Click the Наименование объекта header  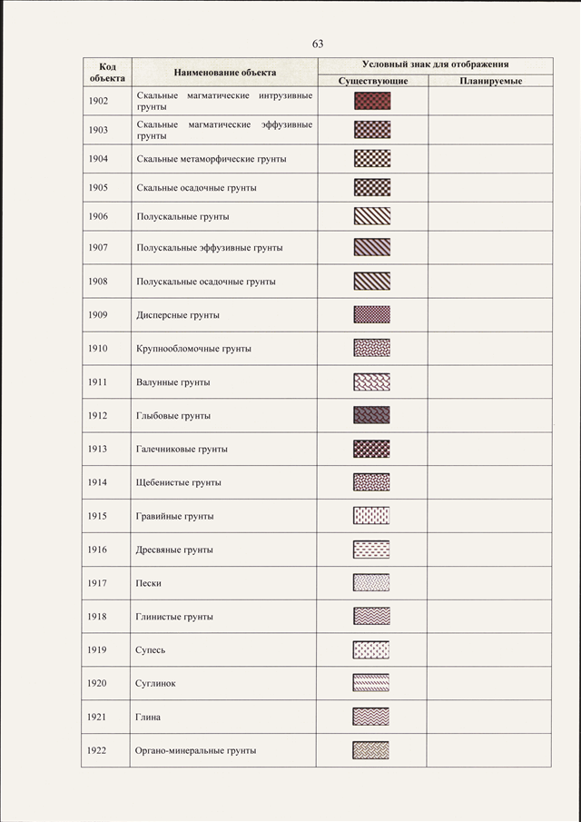click(225, 73)
